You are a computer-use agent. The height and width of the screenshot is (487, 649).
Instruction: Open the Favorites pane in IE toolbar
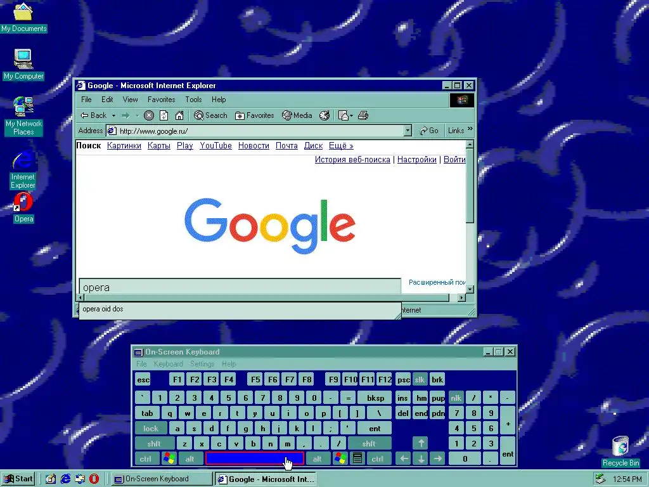point(254,115)
